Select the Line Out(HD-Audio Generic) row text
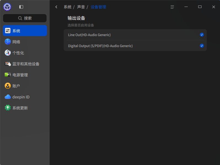Viewport: 220px width, 165px height. (x=89, y=35)
